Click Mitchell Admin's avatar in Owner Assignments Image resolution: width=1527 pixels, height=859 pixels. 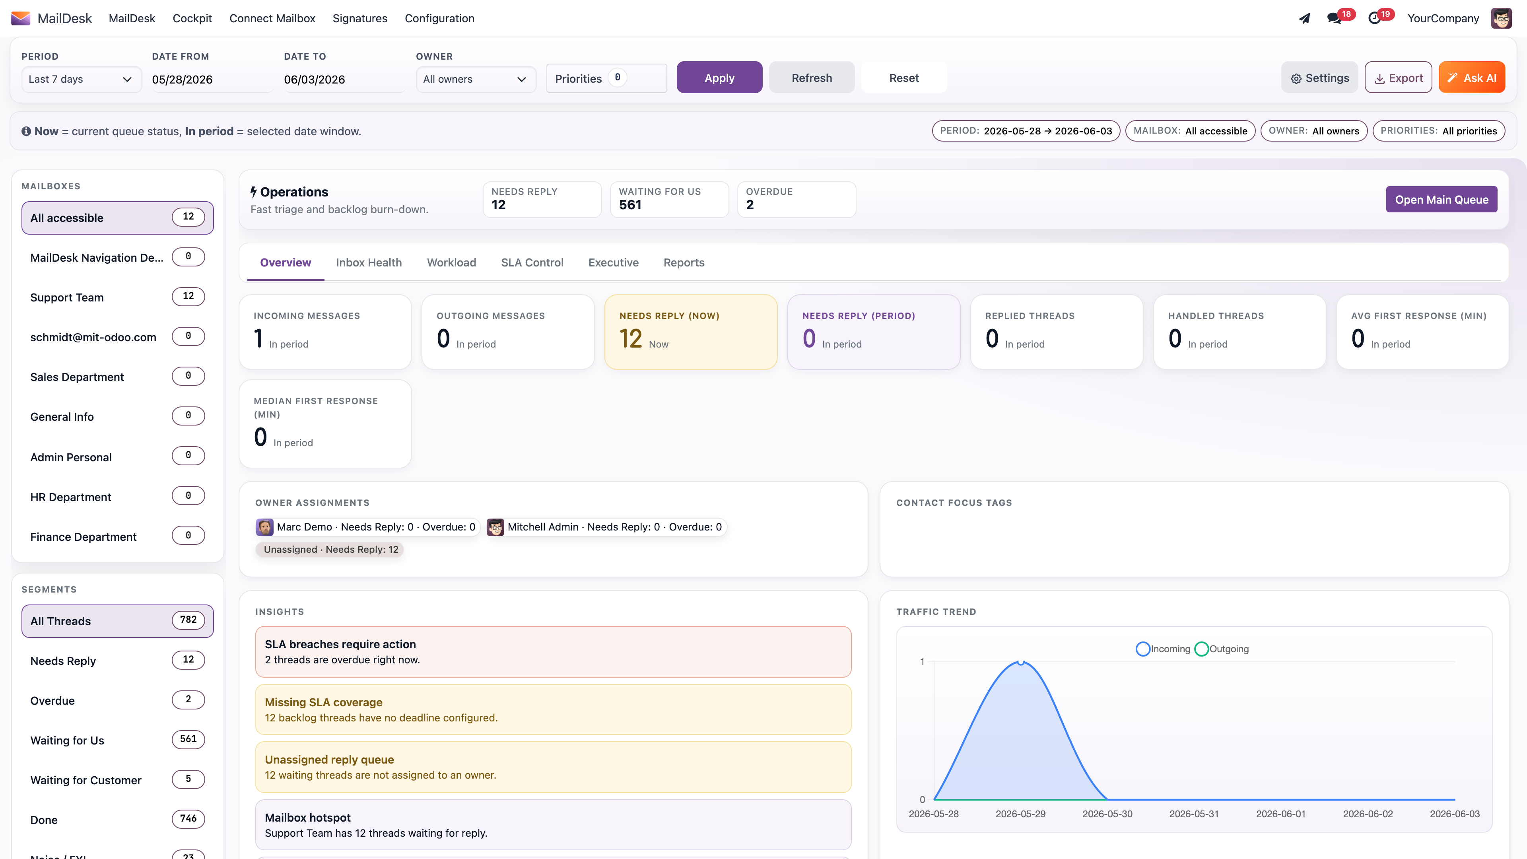495,527
